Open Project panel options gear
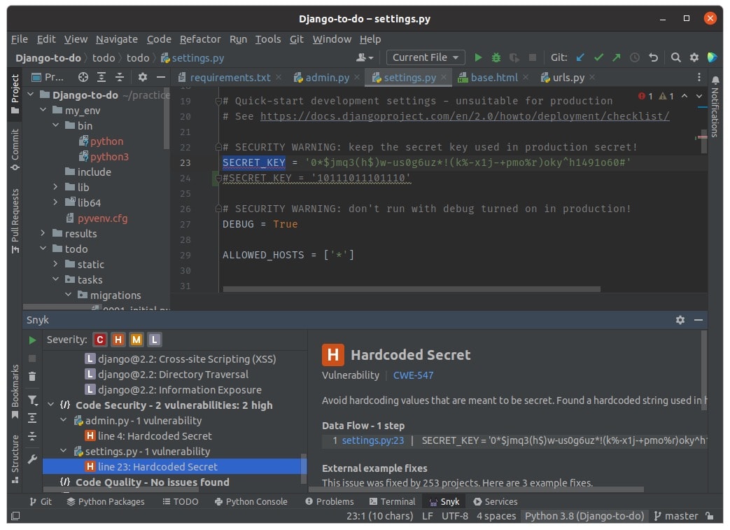The width and height of the screenshot is (730, 530). (x=143, y=77)
